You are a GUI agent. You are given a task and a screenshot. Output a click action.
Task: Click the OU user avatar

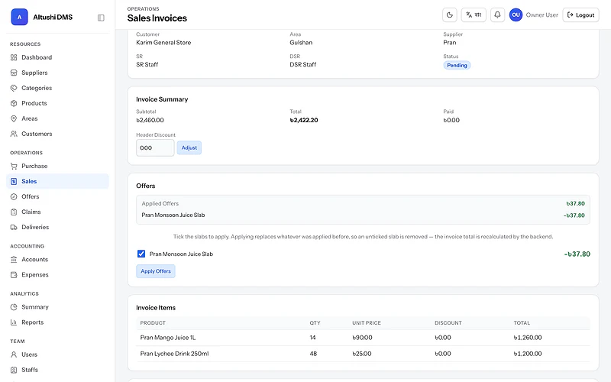(516, 15)
